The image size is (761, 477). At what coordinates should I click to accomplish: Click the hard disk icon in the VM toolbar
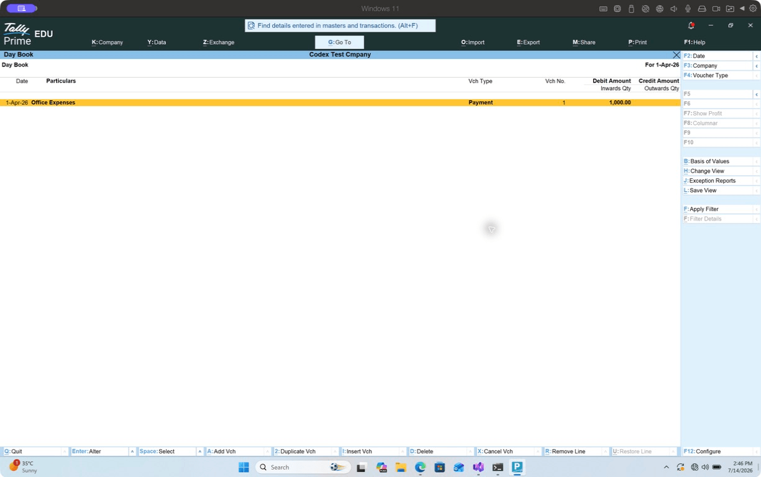[702, 9]
